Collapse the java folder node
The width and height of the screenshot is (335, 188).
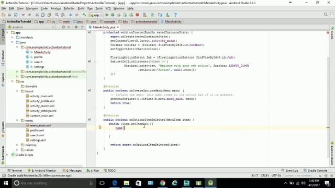pos(13,42)
